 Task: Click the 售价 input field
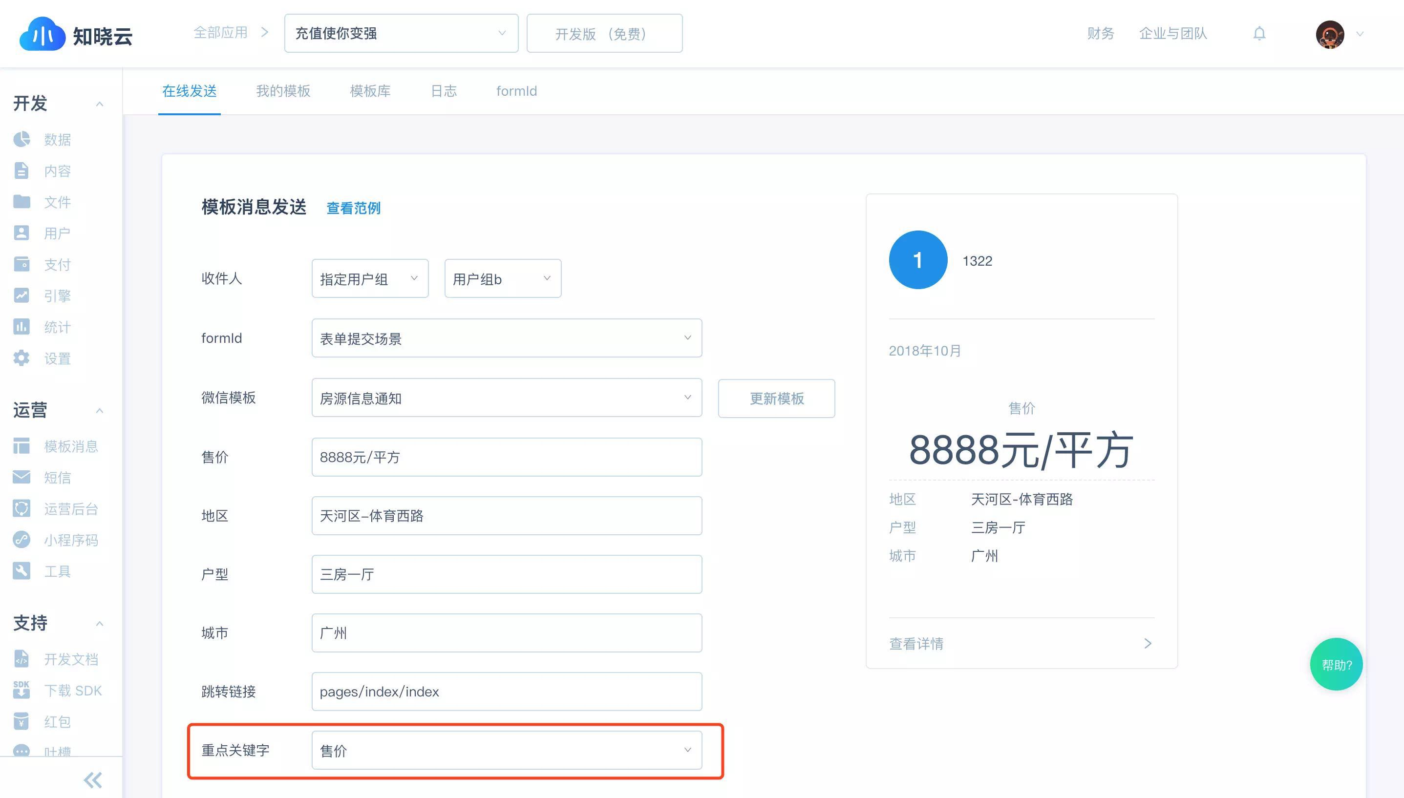[x=506, y=457]
